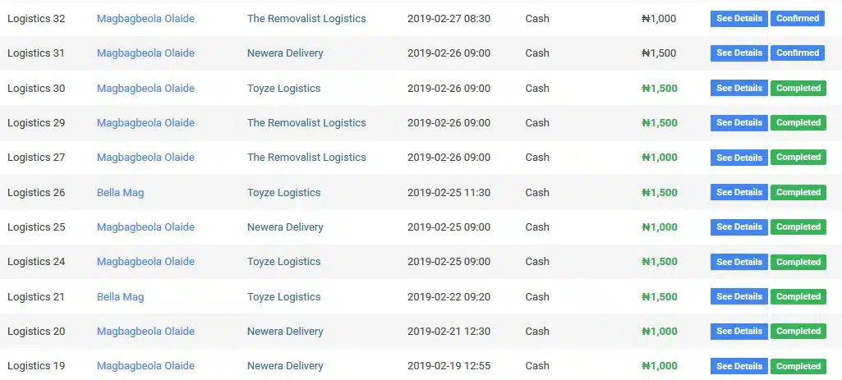
Task: Open See Details for Logistics 25
Action: tap(738, 227)
